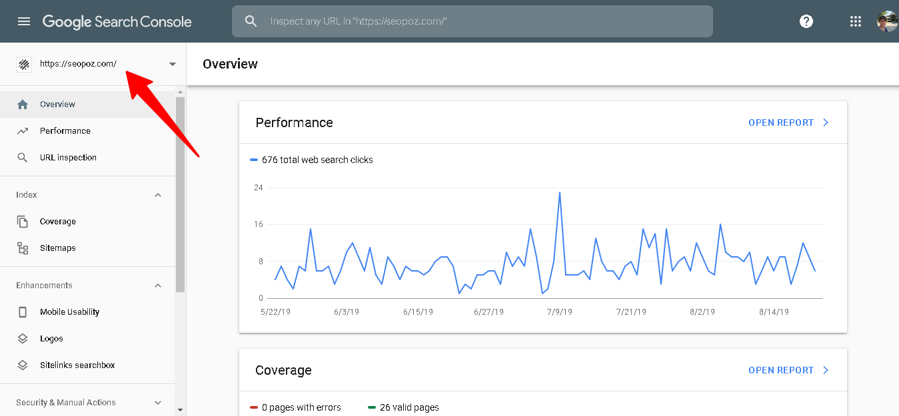Click the 0 pages with errors legend
This screenshot has width=899, height=416.
click(x=295, y=407)
